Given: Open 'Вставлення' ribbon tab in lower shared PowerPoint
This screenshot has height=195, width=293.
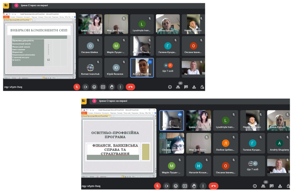Looking at the screenshot, I should [98, 113].
